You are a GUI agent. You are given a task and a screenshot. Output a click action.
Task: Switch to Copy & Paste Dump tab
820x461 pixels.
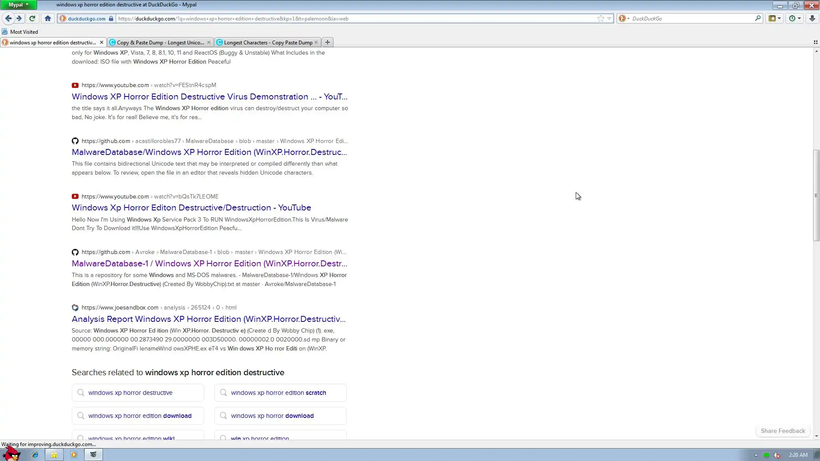click(x=160, y=42)
